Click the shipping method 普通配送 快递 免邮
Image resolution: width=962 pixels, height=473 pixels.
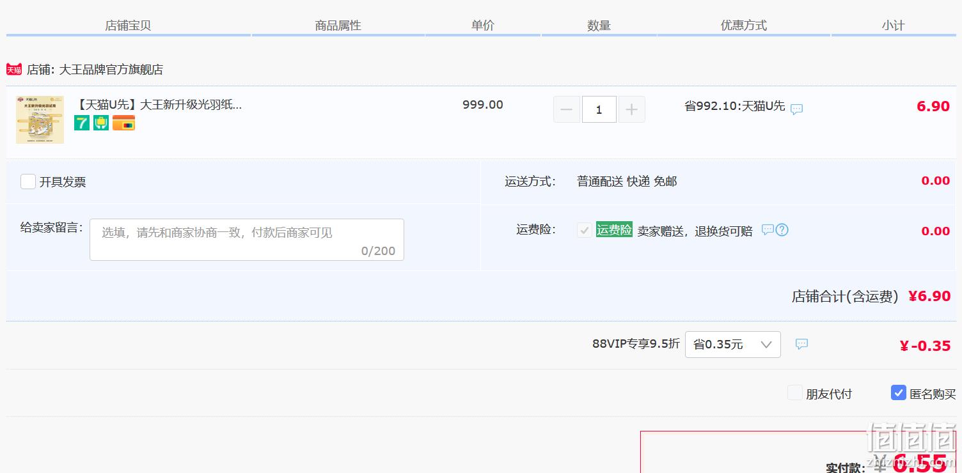[627, 182]
